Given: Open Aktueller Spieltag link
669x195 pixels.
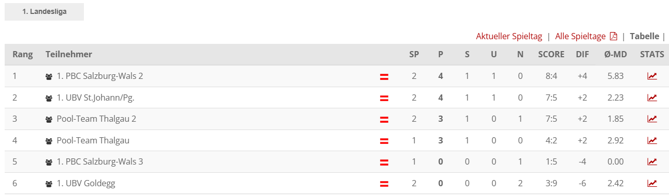Looking at the screenshot, I should (509, 36).
